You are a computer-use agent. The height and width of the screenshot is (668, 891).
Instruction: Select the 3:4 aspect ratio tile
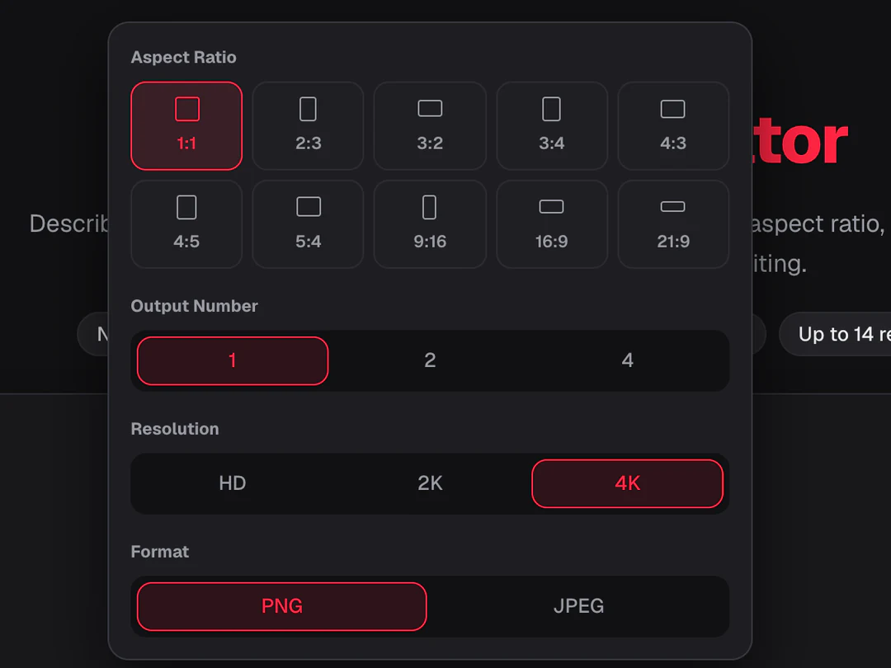click(552, 125)
